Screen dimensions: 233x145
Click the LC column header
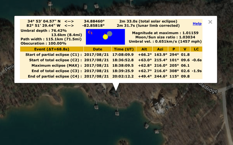196,49
